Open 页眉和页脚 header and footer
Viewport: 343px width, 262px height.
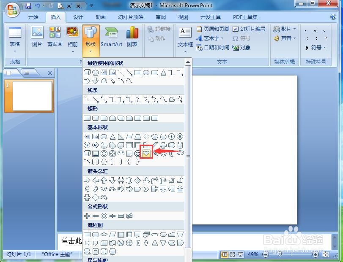click(213, 29)
